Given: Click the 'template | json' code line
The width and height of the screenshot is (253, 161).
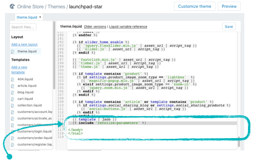Looking at the screenshot, I should [95, 119].
